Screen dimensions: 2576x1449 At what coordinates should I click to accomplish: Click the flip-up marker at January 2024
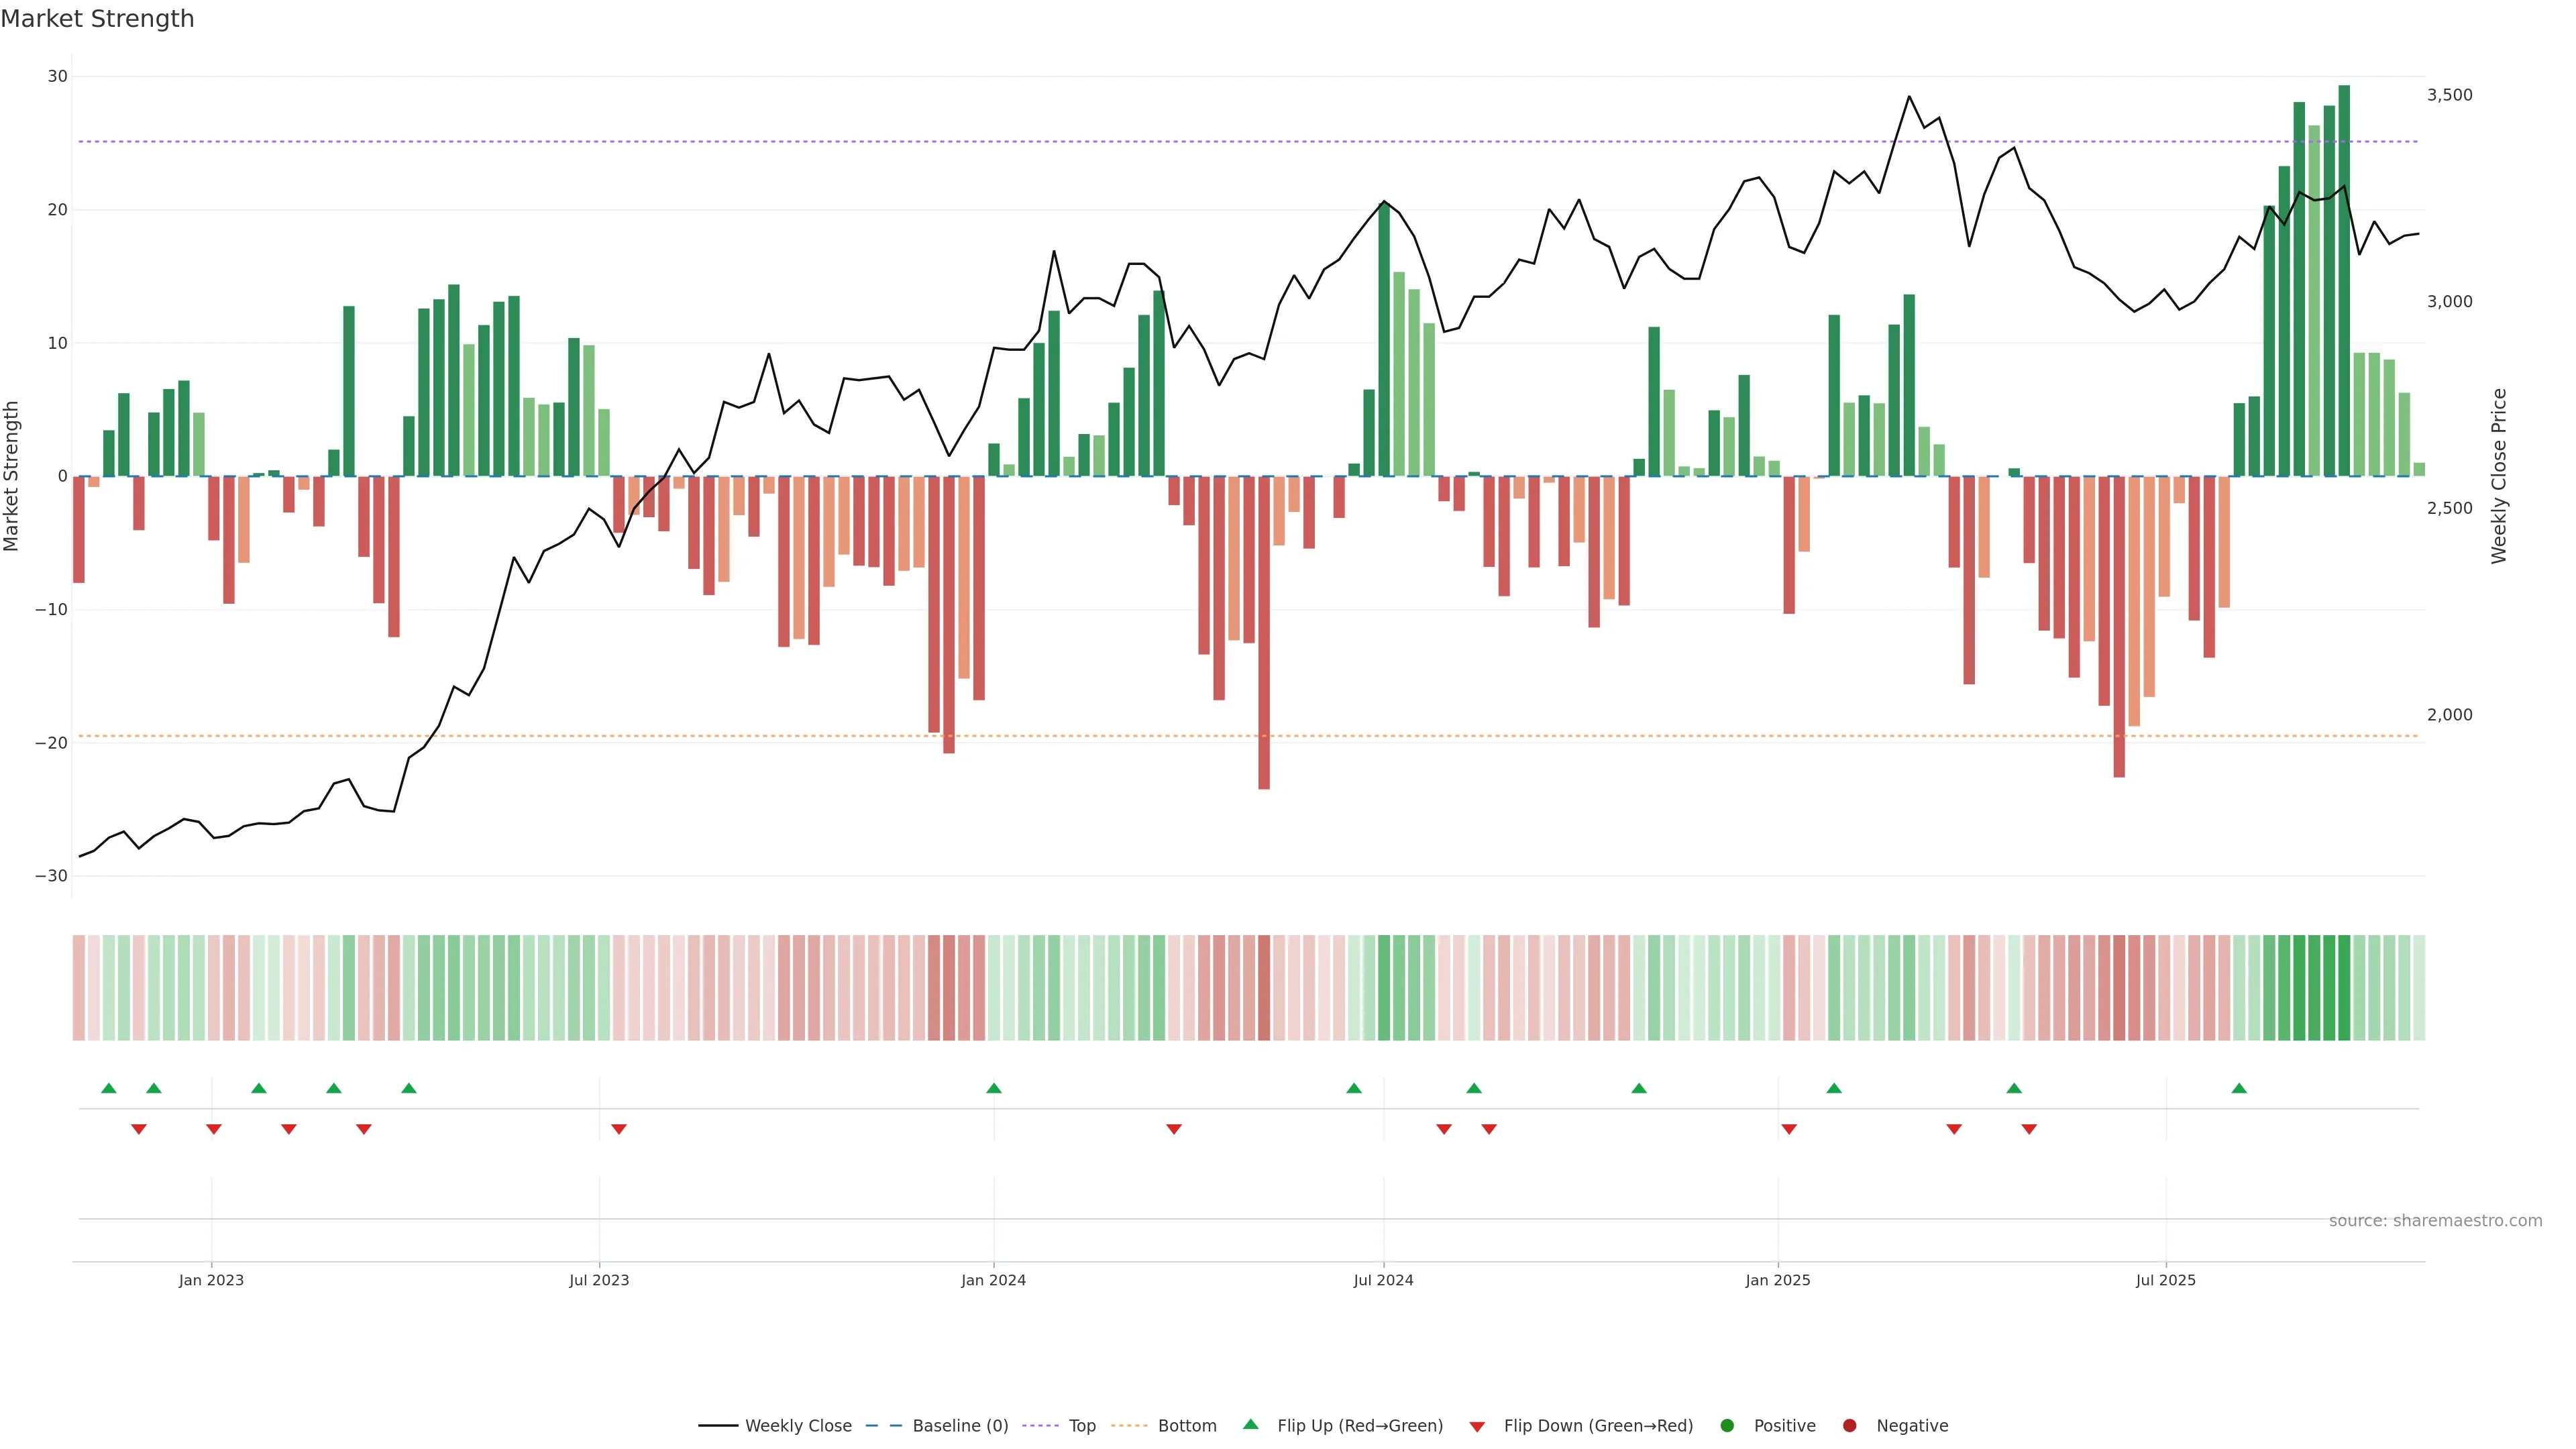point(993,1088)
